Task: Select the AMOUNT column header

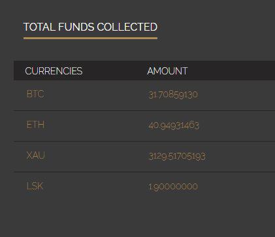Action: (x=167, y=71)
